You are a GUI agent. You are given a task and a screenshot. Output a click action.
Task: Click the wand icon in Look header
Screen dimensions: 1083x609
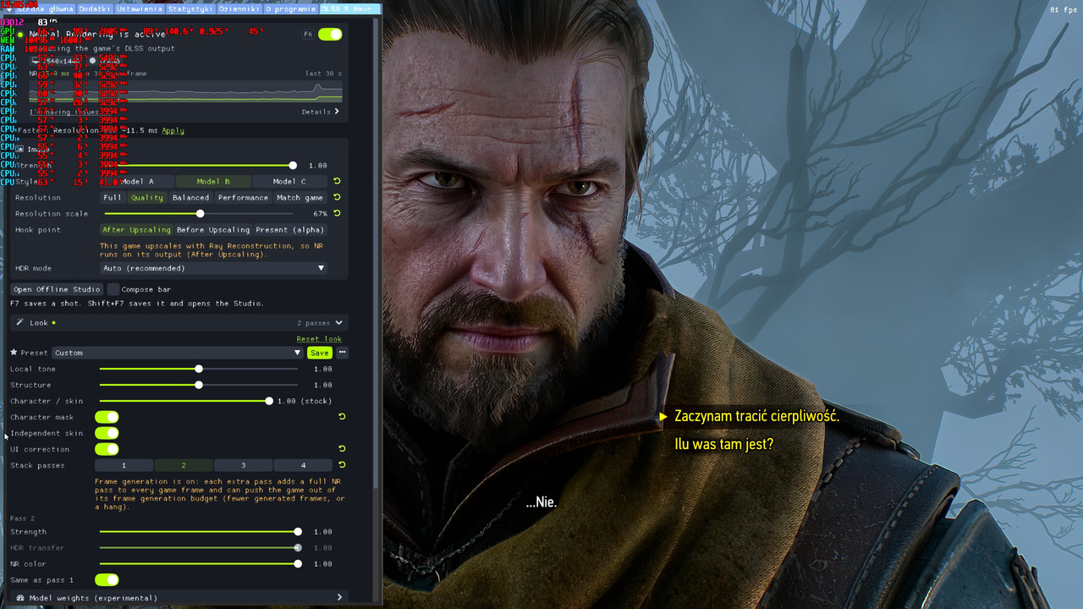(x=20, y=322)
